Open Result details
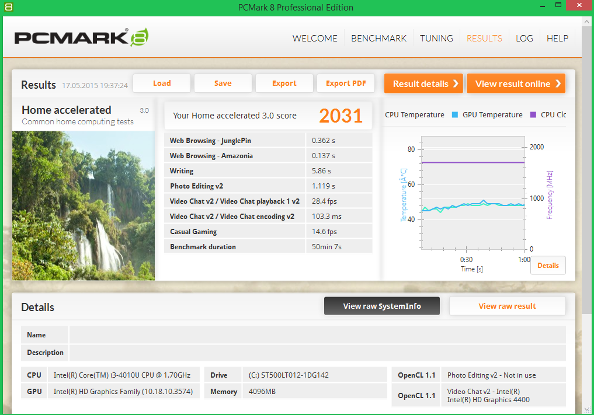Image resolution: width=594 pixels, height=415 pixels. coord(423,83)
